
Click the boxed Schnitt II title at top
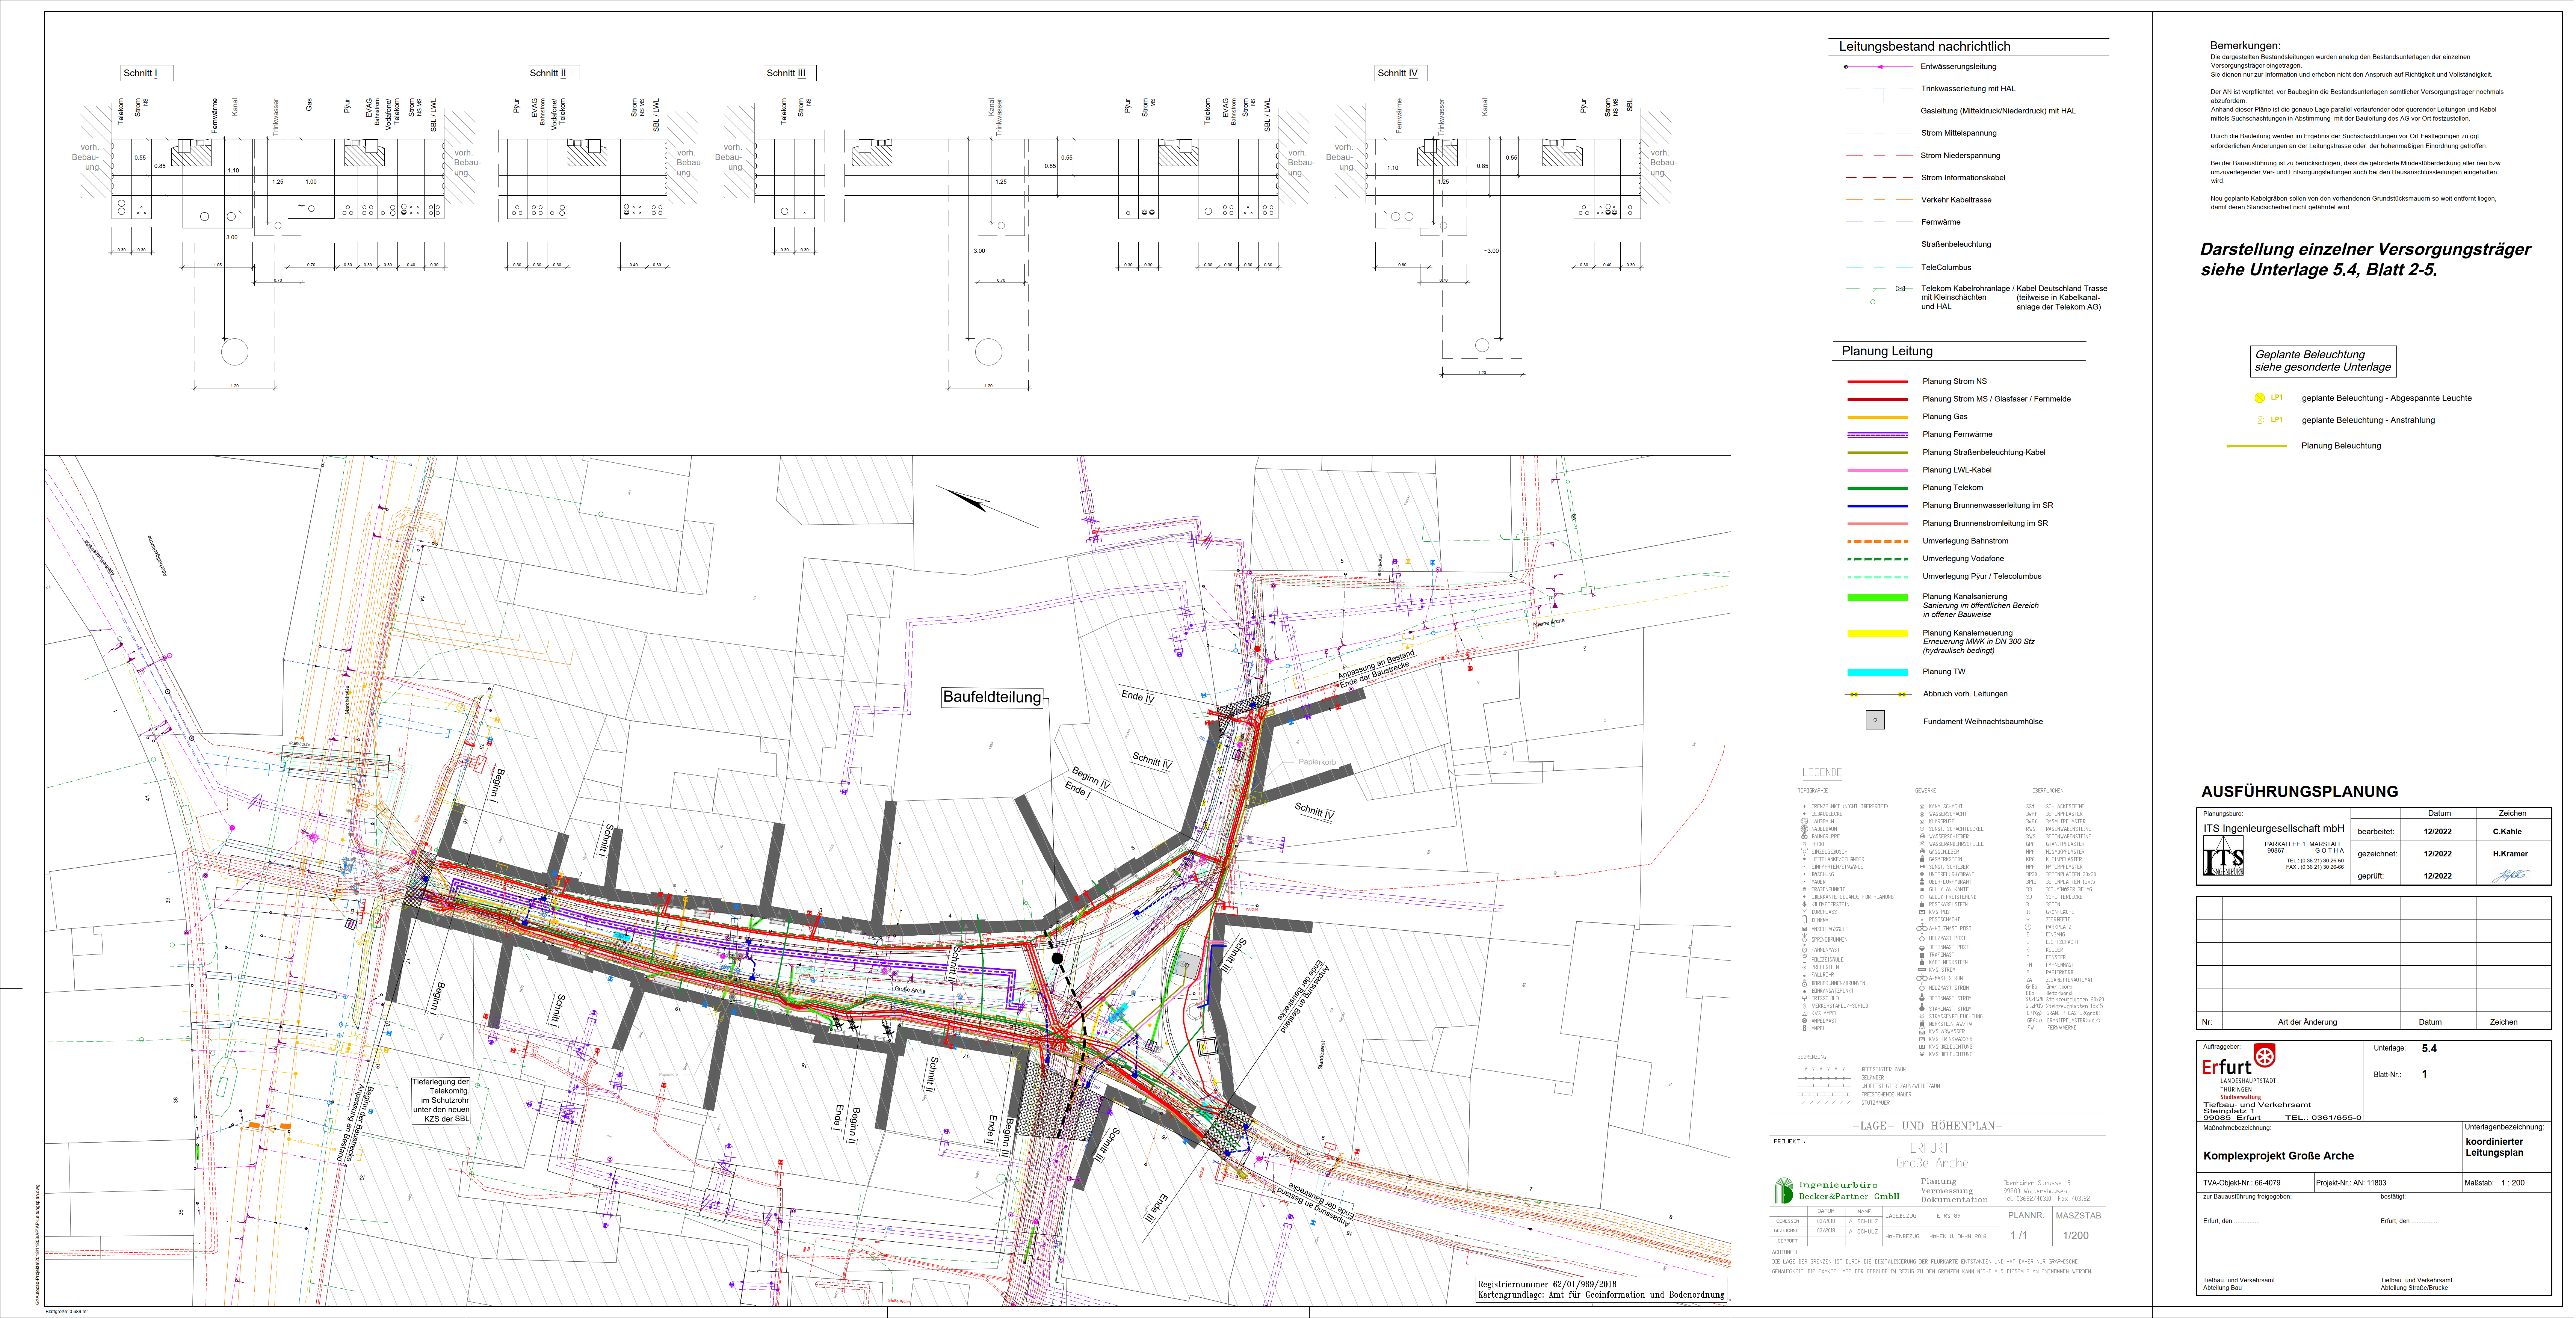click(553, 73)
